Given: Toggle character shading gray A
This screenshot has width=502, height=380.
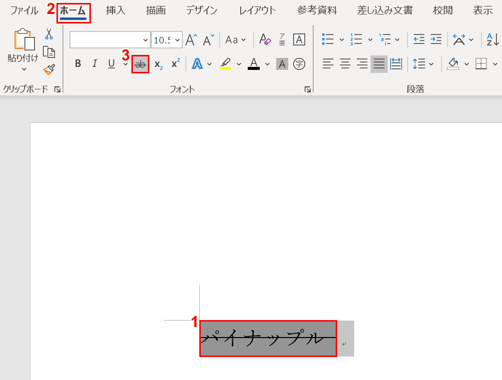Looking at the screenshot, I should click(x=282, y=64).
